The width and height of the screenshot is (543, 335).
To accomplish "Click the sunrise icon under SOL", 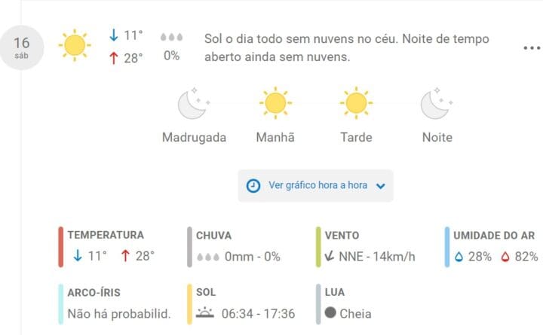I will (x=205, y=312).
